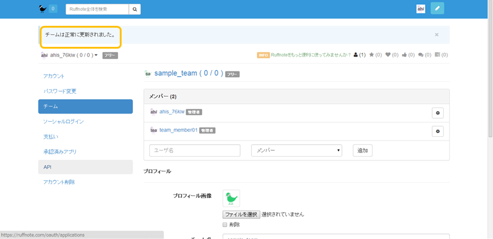Click the ファイルを選択 button

coord(241,214)
